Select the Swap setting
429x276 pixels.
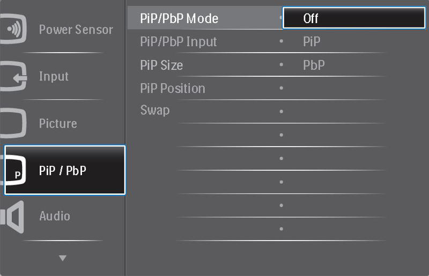pyautogui.click(x=155, y=111)
